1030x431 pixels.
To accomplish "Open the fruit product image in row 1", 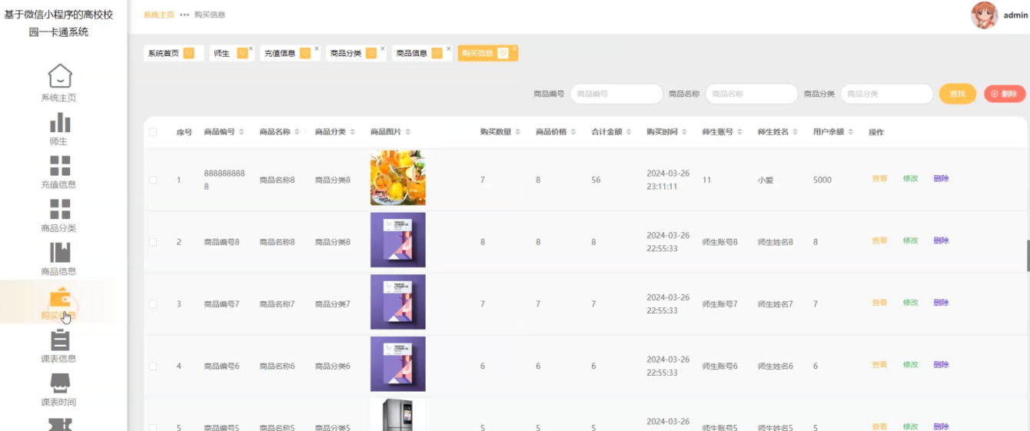I will click(x=397, y=177).
